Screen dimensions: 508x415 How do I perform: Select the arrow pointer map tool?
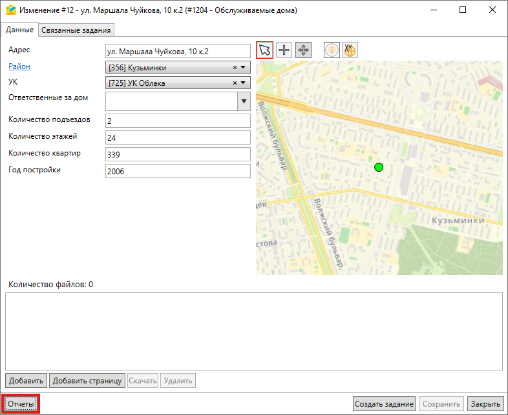point(264,50)
